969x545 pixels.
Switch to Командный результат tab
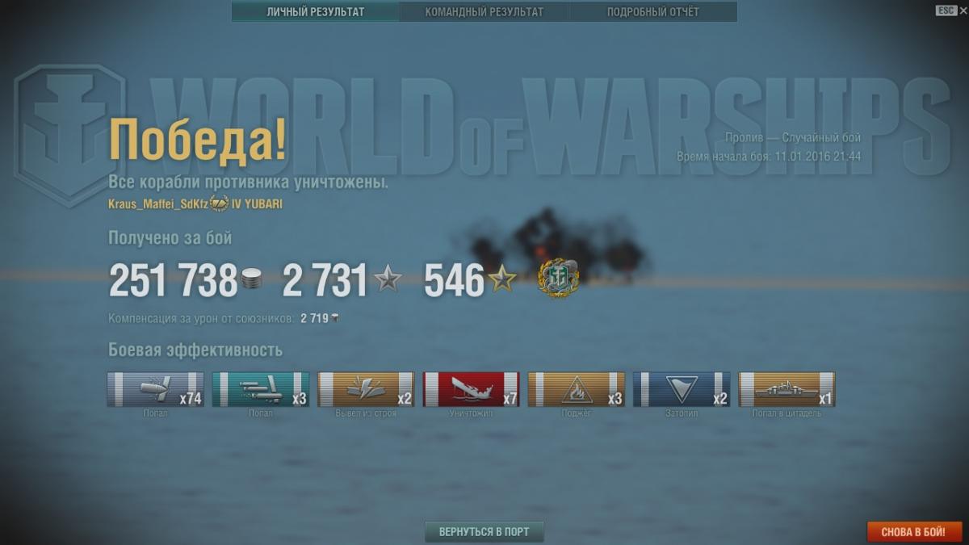click(x=484, y=12)
